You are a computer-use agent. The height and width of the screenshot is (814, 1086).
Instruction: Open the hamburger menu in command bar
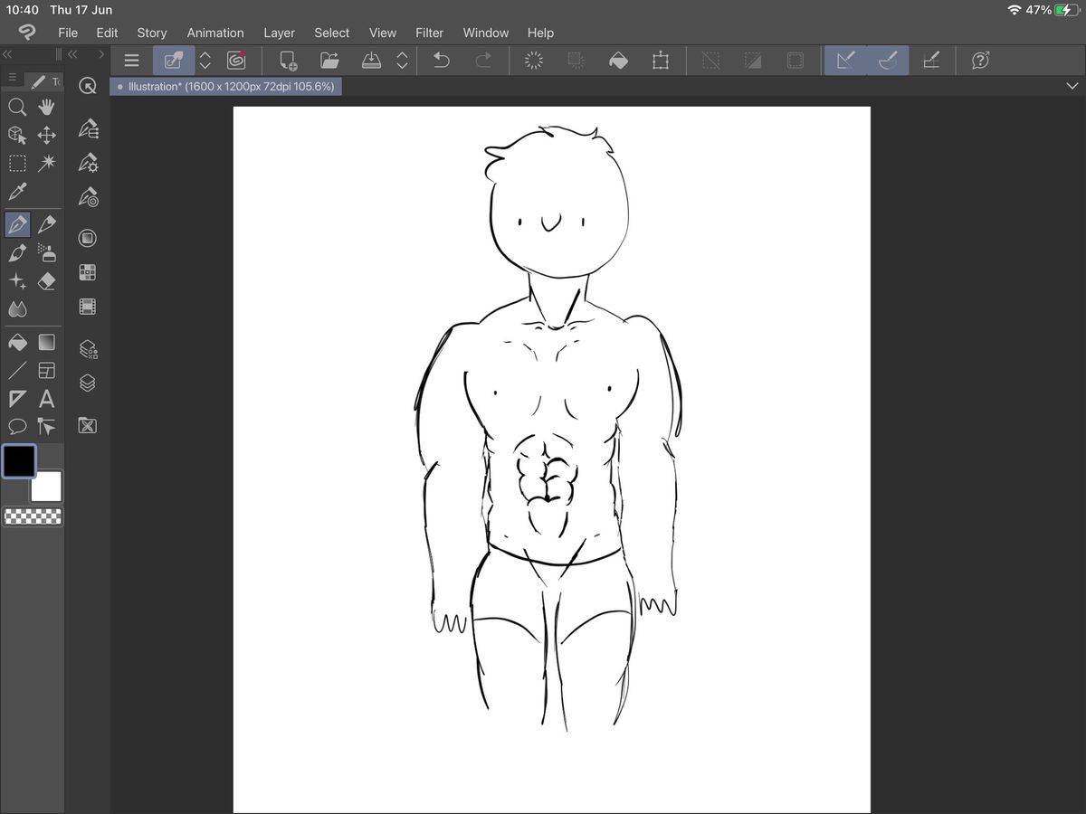pos(132,61)
